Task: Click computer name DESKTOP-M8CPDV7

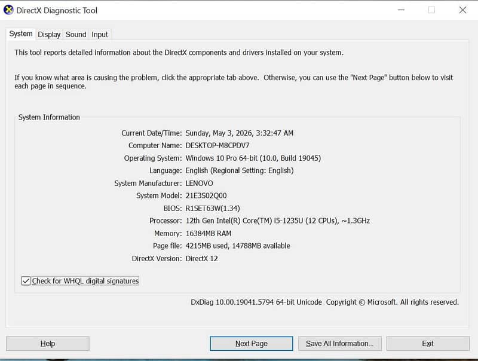Action: tap(217, 145)
